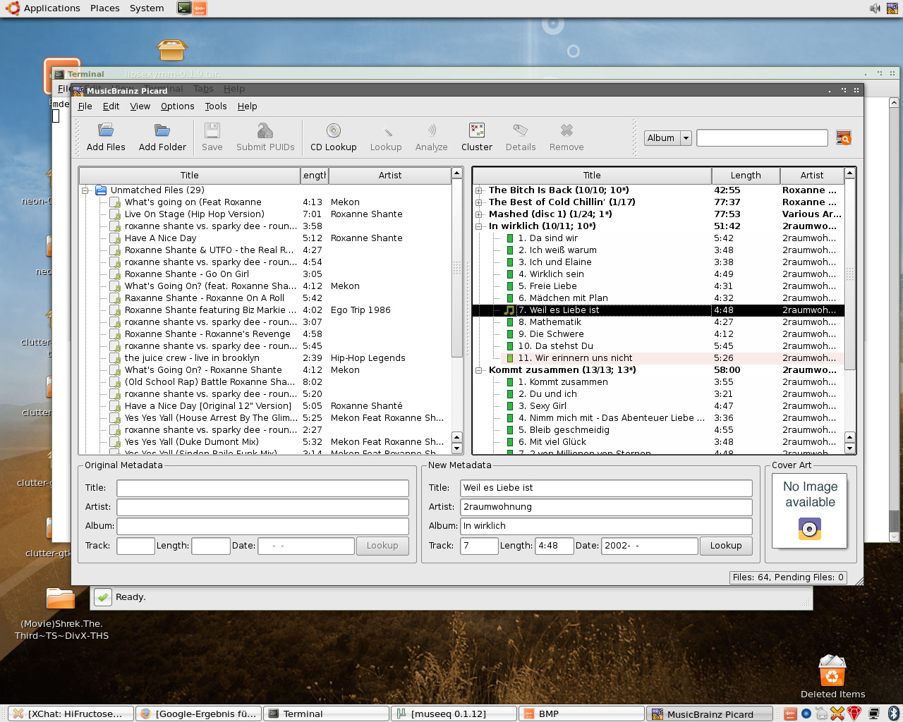Open the File menu in Picard
This screenshot has height=722, width=903.
pyautogui.click(x=85, y=106)
